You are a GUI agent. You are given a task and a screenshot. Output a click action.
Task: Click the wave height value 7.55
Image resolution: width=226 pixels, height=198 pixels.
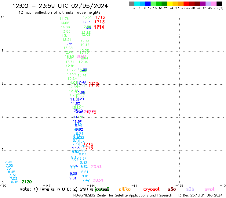[x=9, y=165]
